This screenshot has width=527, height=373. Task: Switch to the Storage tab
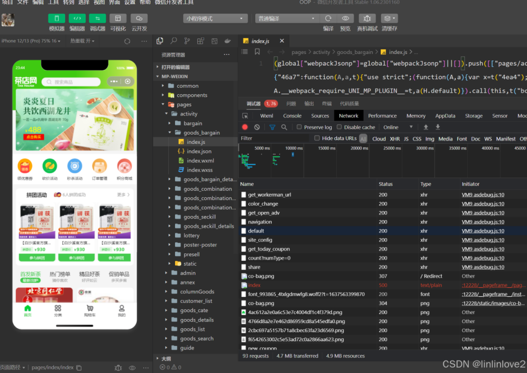474,116
